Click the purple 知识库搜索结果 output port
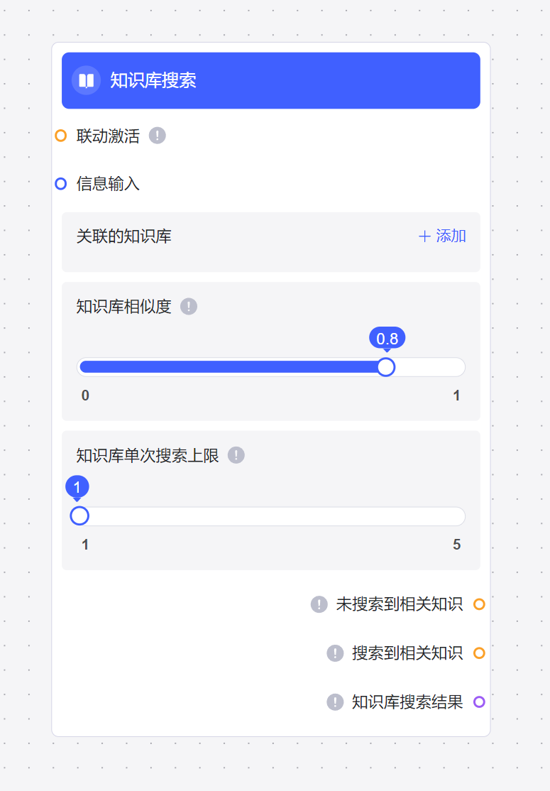Viewport: 550px width, 791px height. (479, 702)
